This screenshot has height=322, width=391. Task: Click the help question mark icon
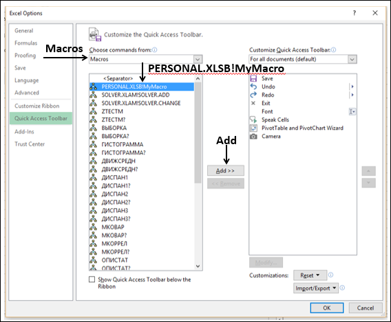pyautogui.click(x=355, y=13)
